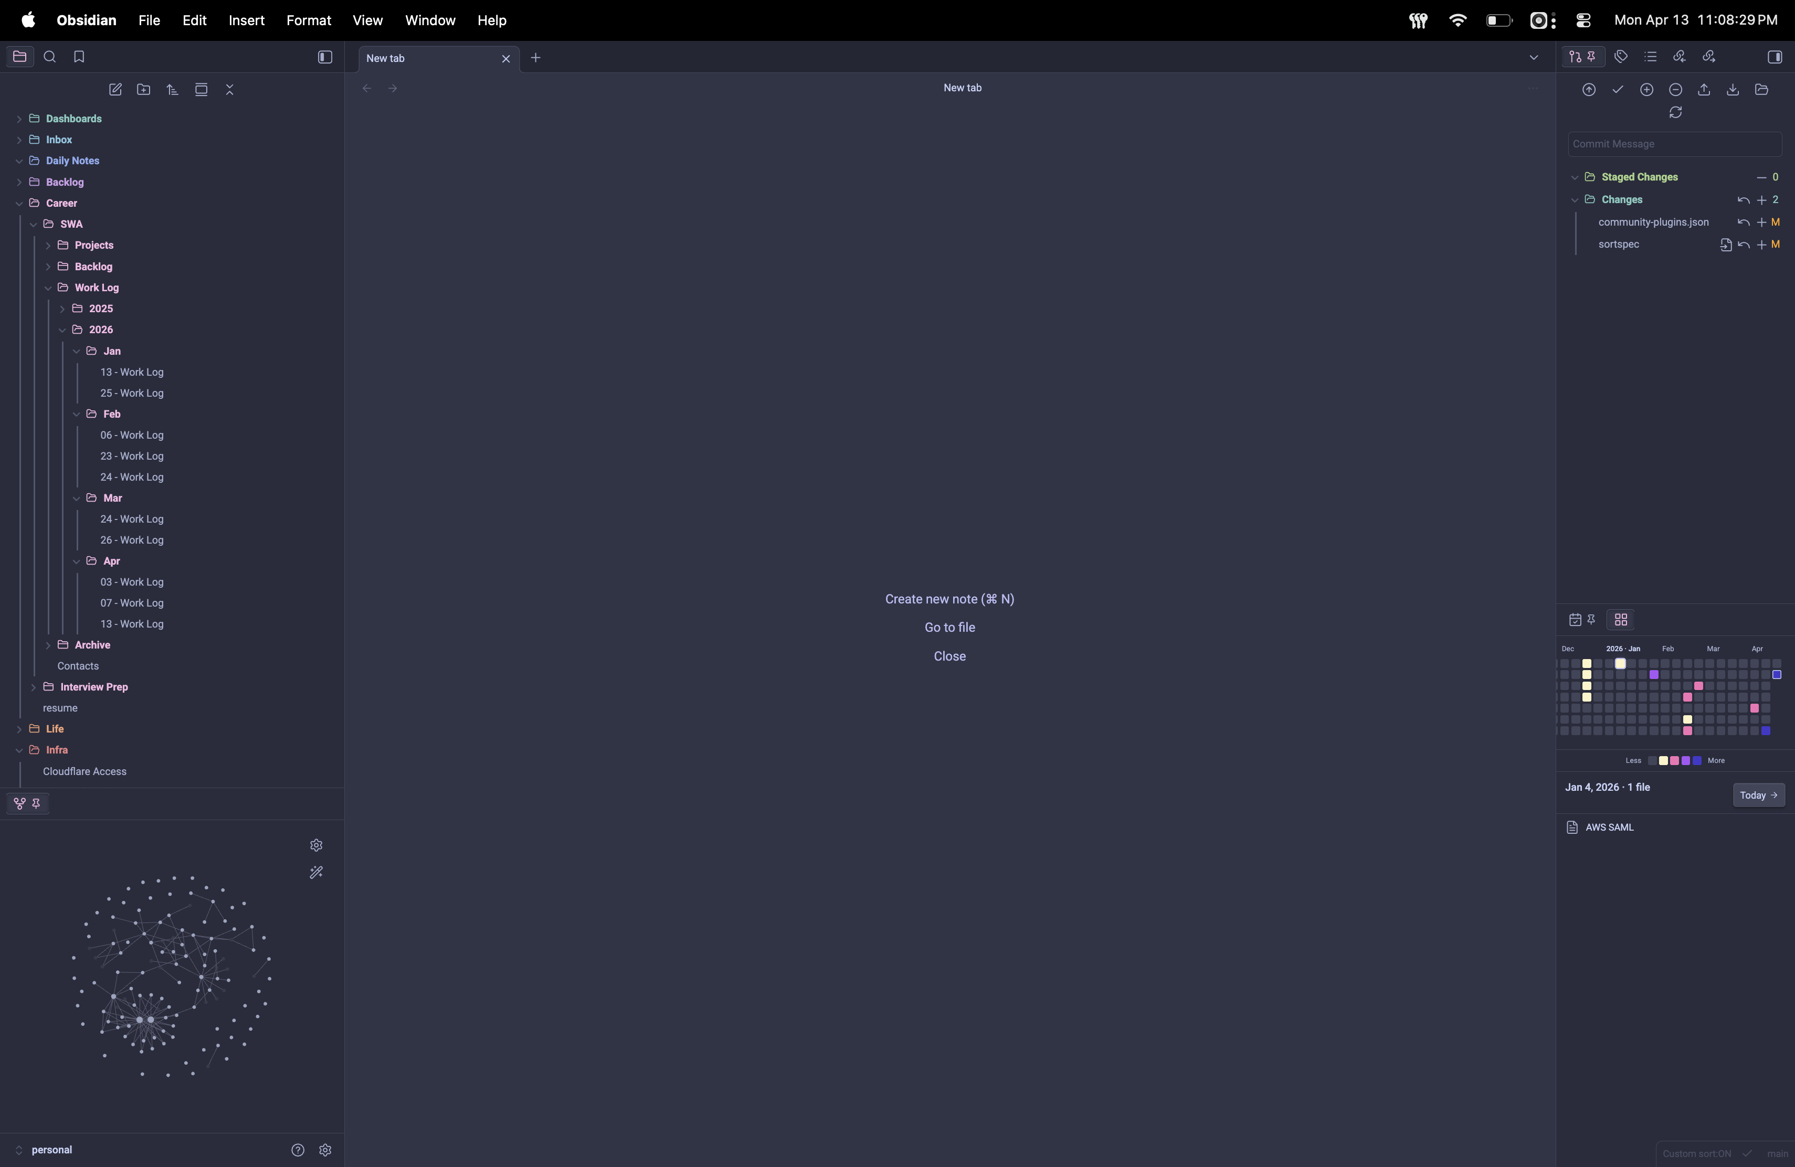Open the file explorer sidebar tab
Viewport: 1795px width, 1167px height.
pos(19,57)
